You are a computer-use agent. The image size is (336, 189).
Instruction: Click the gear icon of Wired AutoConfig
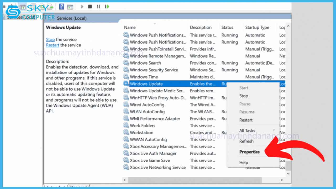[x=126, y=104]
